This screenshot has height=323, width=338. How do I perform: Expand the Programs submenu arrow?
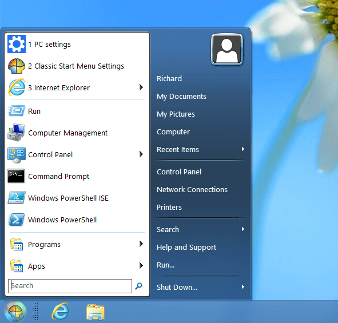point(141,244)
